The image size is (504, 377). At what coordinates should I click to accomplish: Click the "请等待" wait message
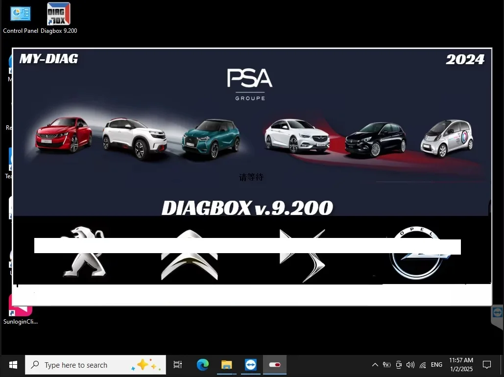tap(251, 177)
